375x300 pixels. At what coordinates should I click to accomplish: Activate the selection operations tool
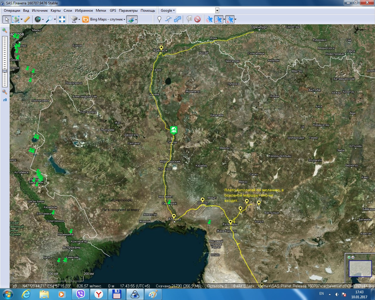[16, 19]
